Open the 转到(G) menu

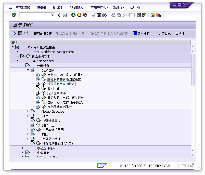click(x=58, y=8)
